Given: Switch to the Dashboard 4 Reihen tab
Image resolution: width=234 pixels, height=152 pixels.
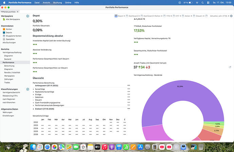Looking at the screenshot, I should click(152, 16).
